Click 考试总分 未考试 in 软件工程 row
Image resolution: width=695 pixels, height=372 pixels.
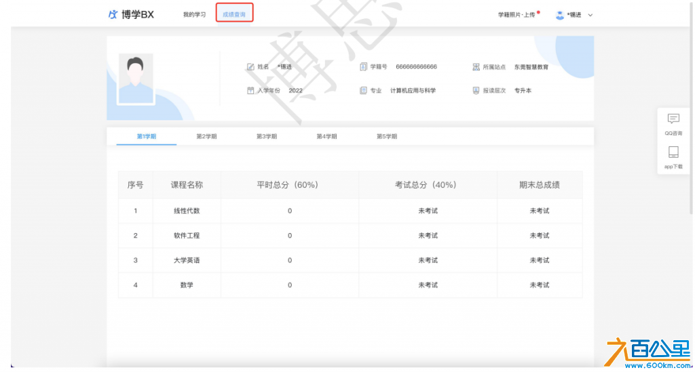click(x=428, y=235)
